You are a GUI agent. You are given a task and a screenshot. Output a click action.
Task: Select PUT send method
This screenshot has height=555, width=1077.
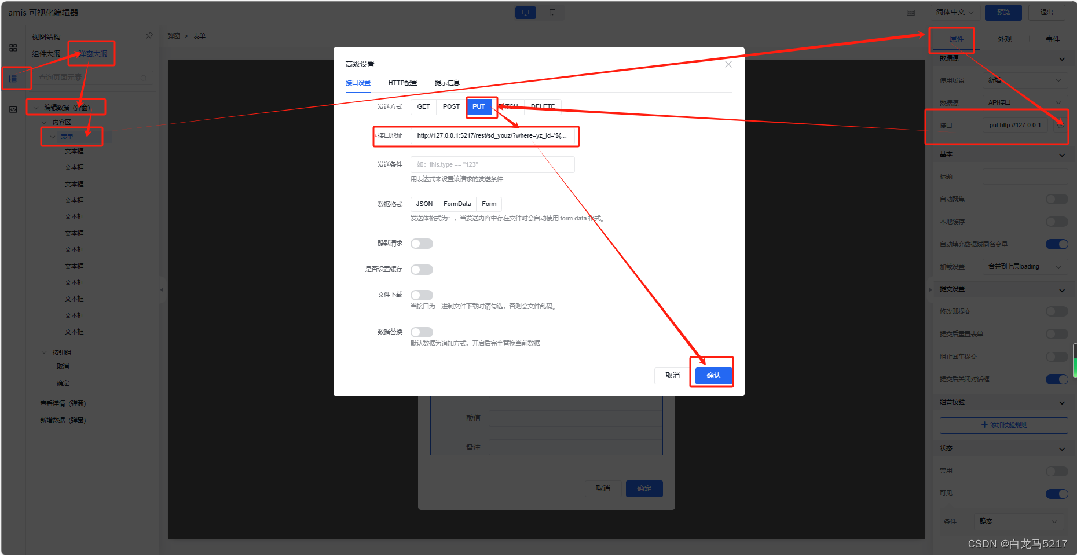click(x=479, y=106)
